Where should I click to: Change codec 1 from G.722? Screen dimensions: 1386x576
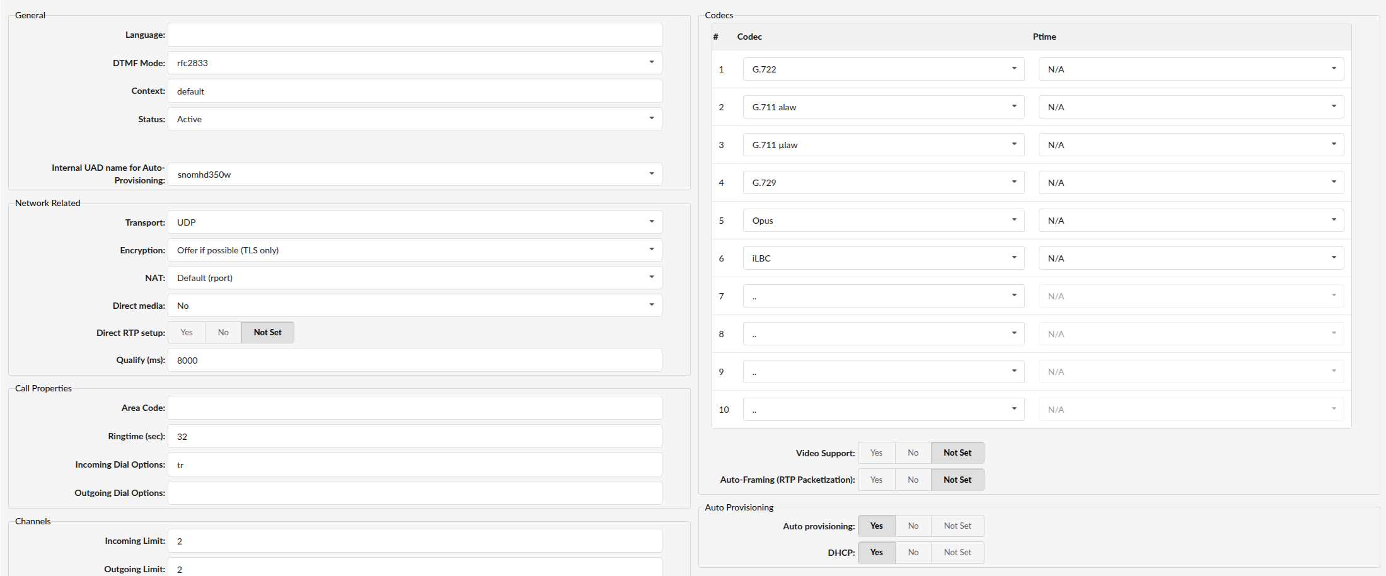[x=883, y=69]
